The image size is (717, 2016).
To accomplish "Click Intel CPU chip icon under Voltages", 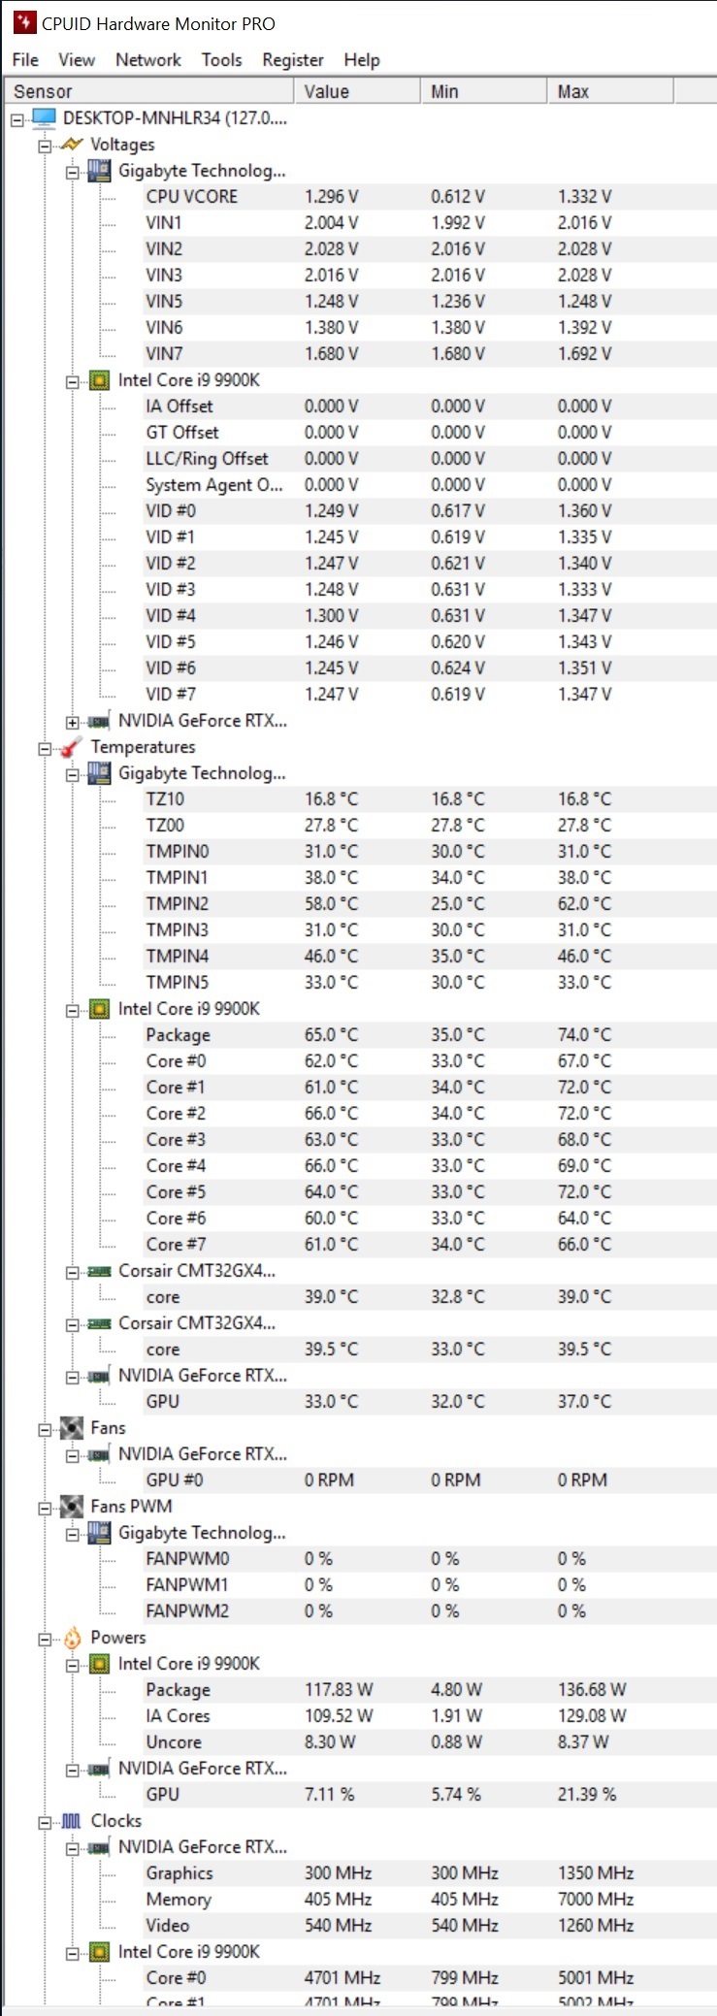I will pyautogui.click(x=99, y=380).
